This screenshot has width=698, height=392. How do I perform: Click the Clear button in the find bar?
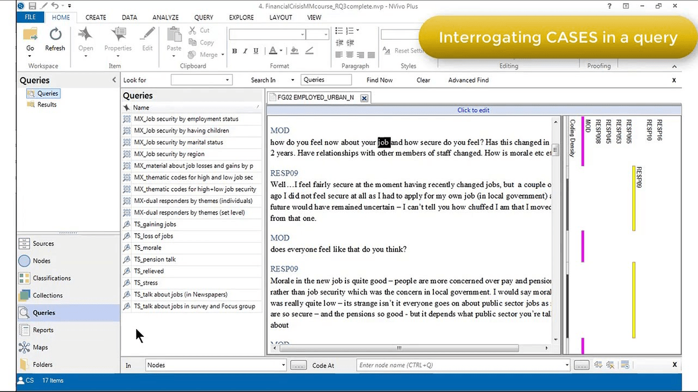point(423,80)
